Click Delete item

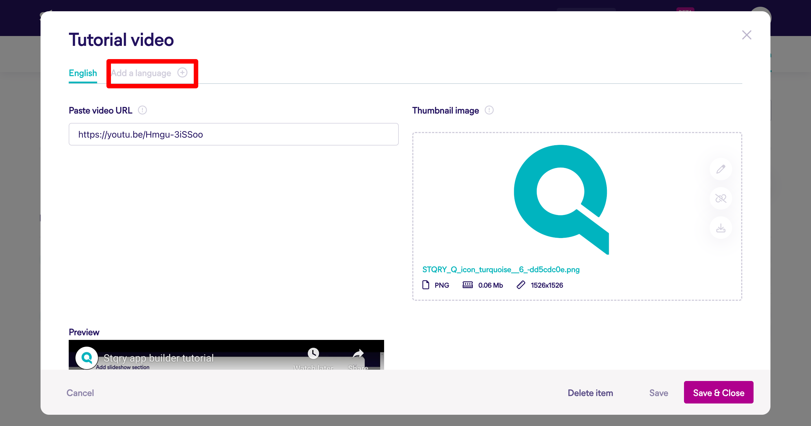click(590, 393)
